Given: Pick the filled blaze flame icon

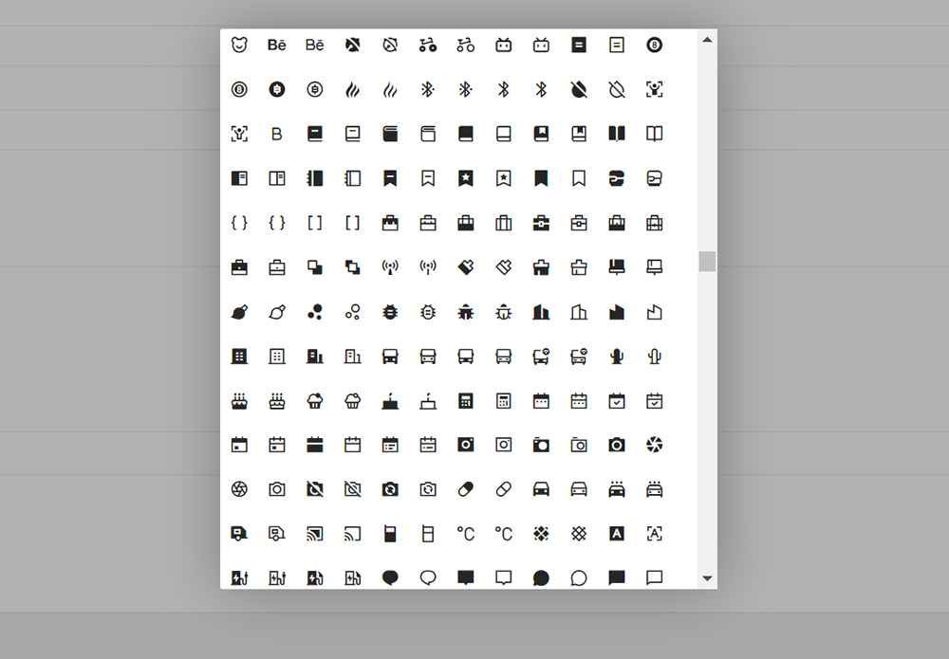Looking at the screenshot, I should tap(352, 89).
